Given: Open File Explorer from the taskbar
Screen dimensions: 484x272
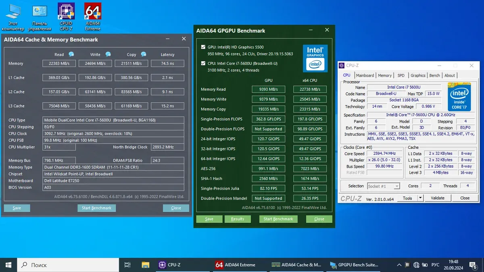Looking at the screenshot, I should [146, 265].
